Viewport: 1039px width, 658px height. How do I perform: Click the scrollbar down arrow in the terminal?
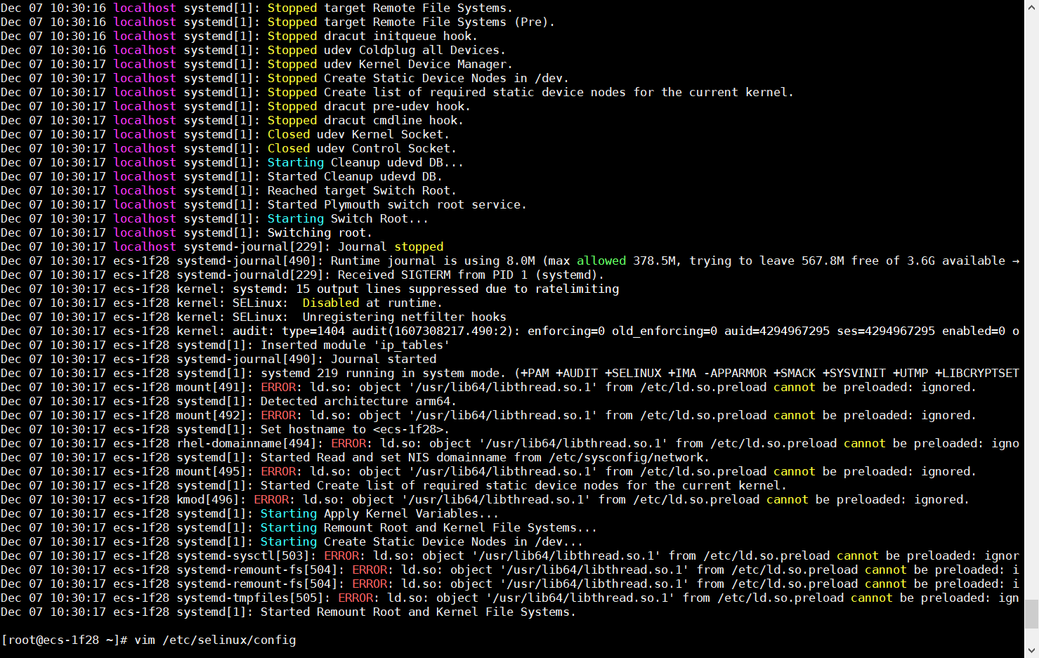(1031, 651)
